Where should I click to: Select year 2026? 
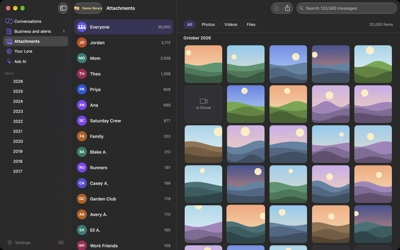(x=18, y=81)
